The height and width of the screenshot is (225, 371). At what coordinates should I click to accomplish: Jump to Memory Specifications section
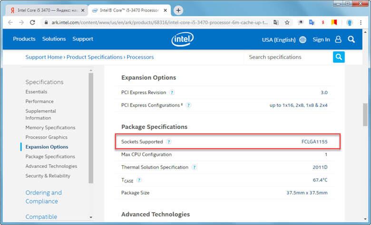click(x=50, y=128)
